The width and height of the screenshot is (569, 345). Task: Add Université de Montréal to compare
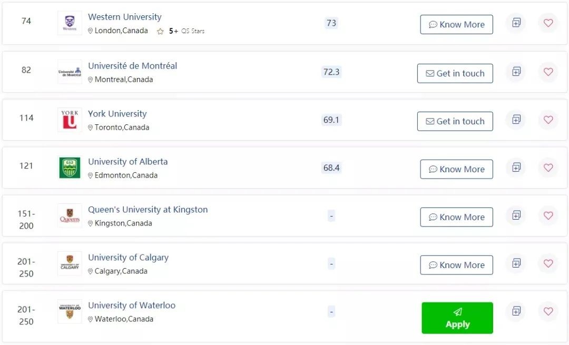coord(516,72)
